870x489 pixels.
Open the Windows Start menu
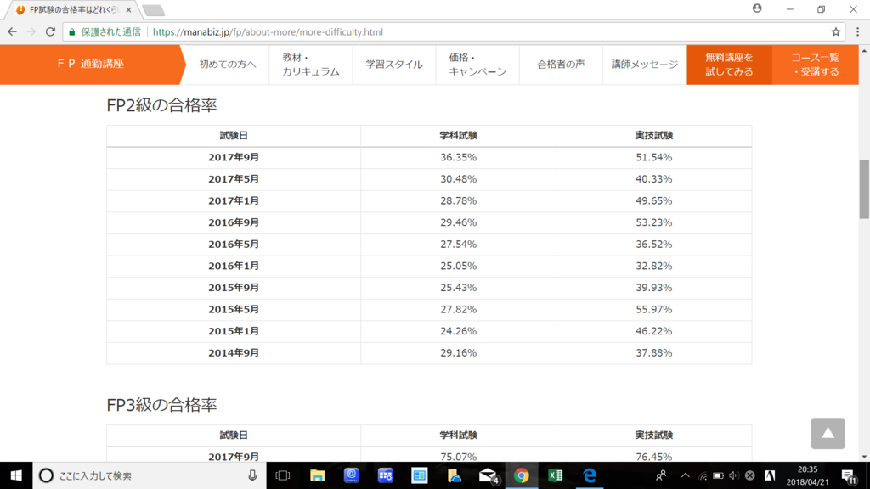(x=16, y=475)
